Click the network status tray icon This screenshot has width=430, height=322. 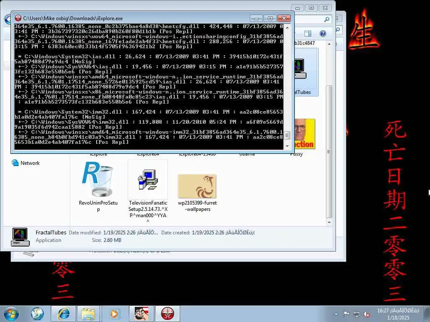(x=356, y=314)
